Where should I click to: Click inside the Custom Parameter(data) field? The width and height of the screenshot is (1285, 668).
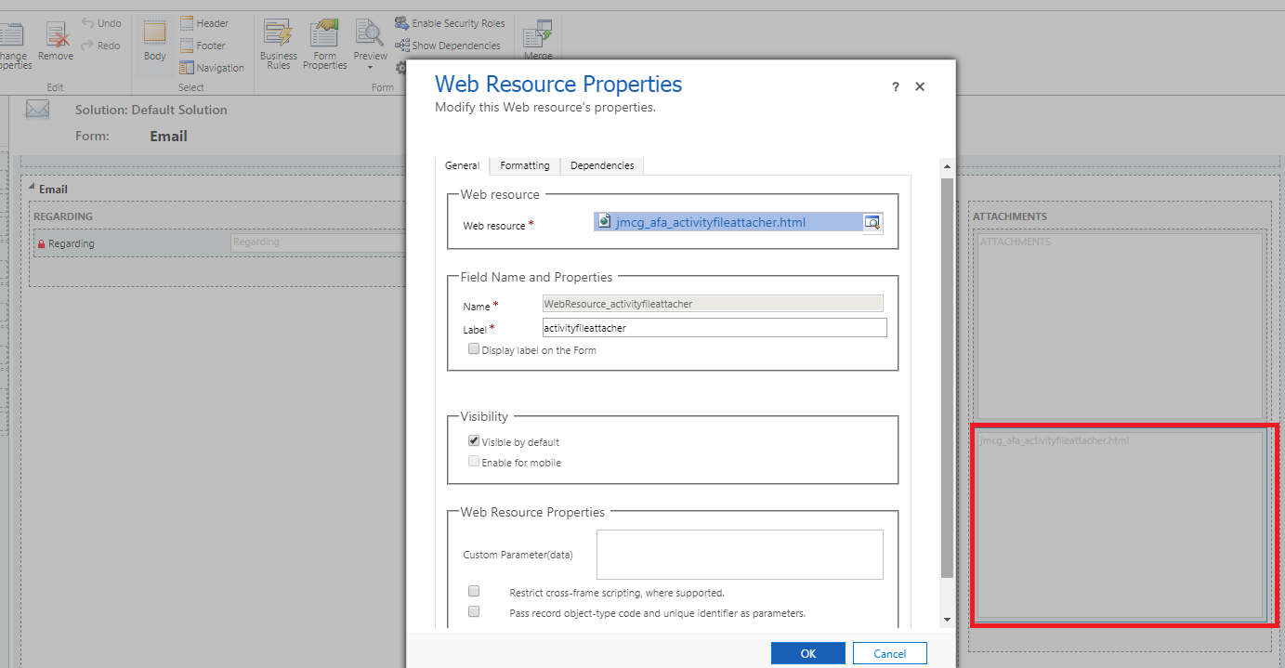(739, 554)
